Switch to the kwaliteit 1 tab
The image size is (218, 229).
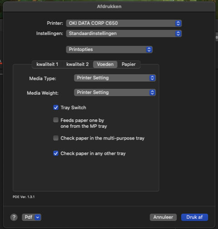click(x=47, y=64)
